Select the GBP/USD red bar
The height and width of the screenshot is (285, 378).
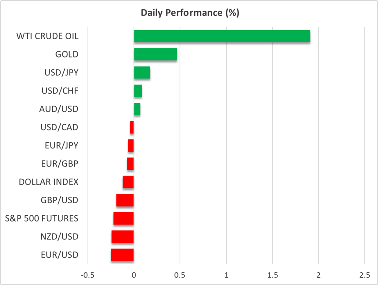click(125, 200)
